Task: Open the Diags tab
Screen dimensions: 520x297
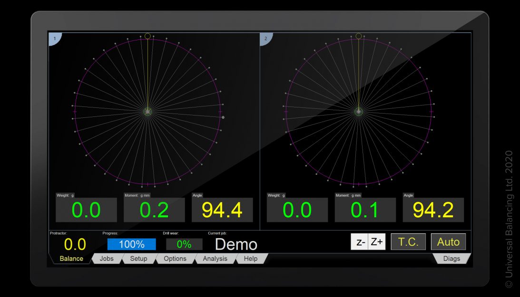Action: (x=451, y=259)
